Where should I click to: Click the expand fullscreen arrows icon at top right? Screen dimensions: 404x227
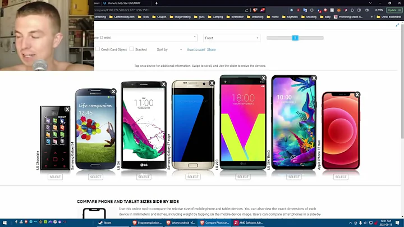tap(397, 25)
